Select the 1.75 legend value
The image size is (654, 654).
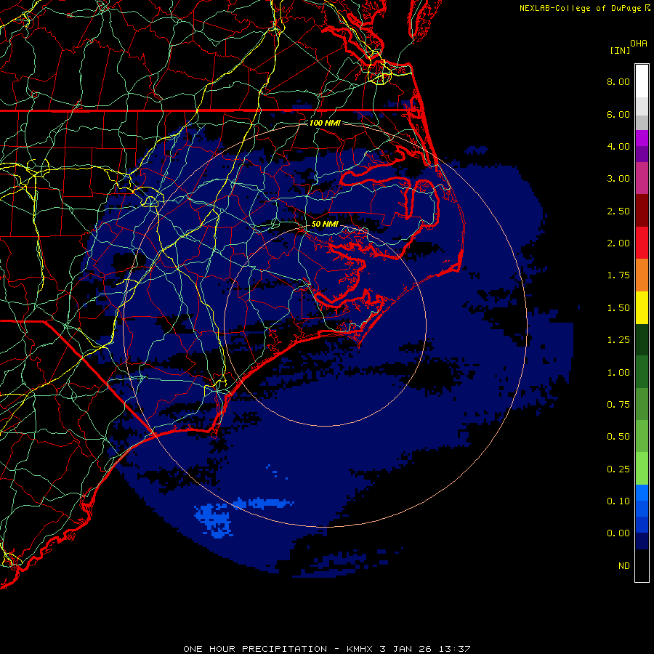(x=618, y=275)
